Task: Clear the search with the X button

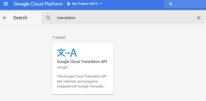Action: pyautogui.click(x=198, y=18)
